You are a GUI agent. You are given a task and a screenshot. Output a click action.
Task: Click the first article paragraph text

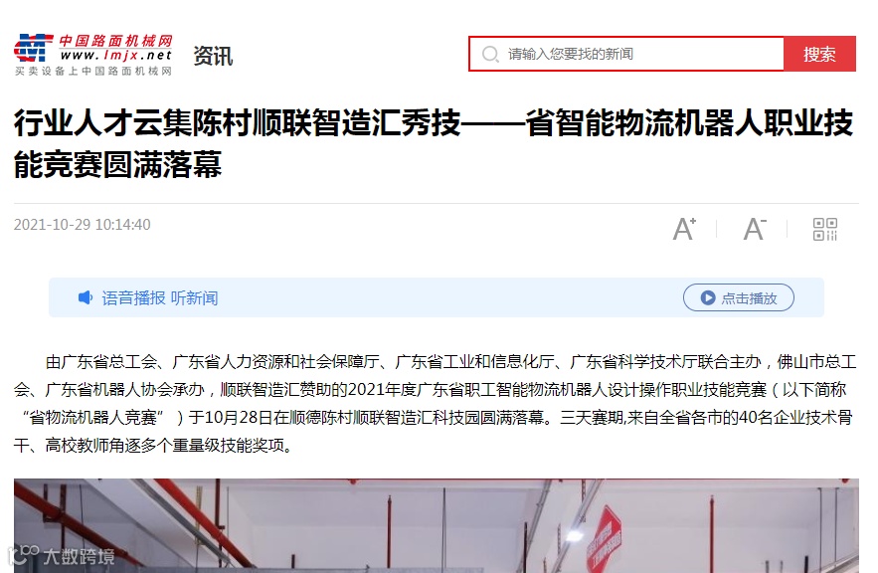(x=436, y=403)
